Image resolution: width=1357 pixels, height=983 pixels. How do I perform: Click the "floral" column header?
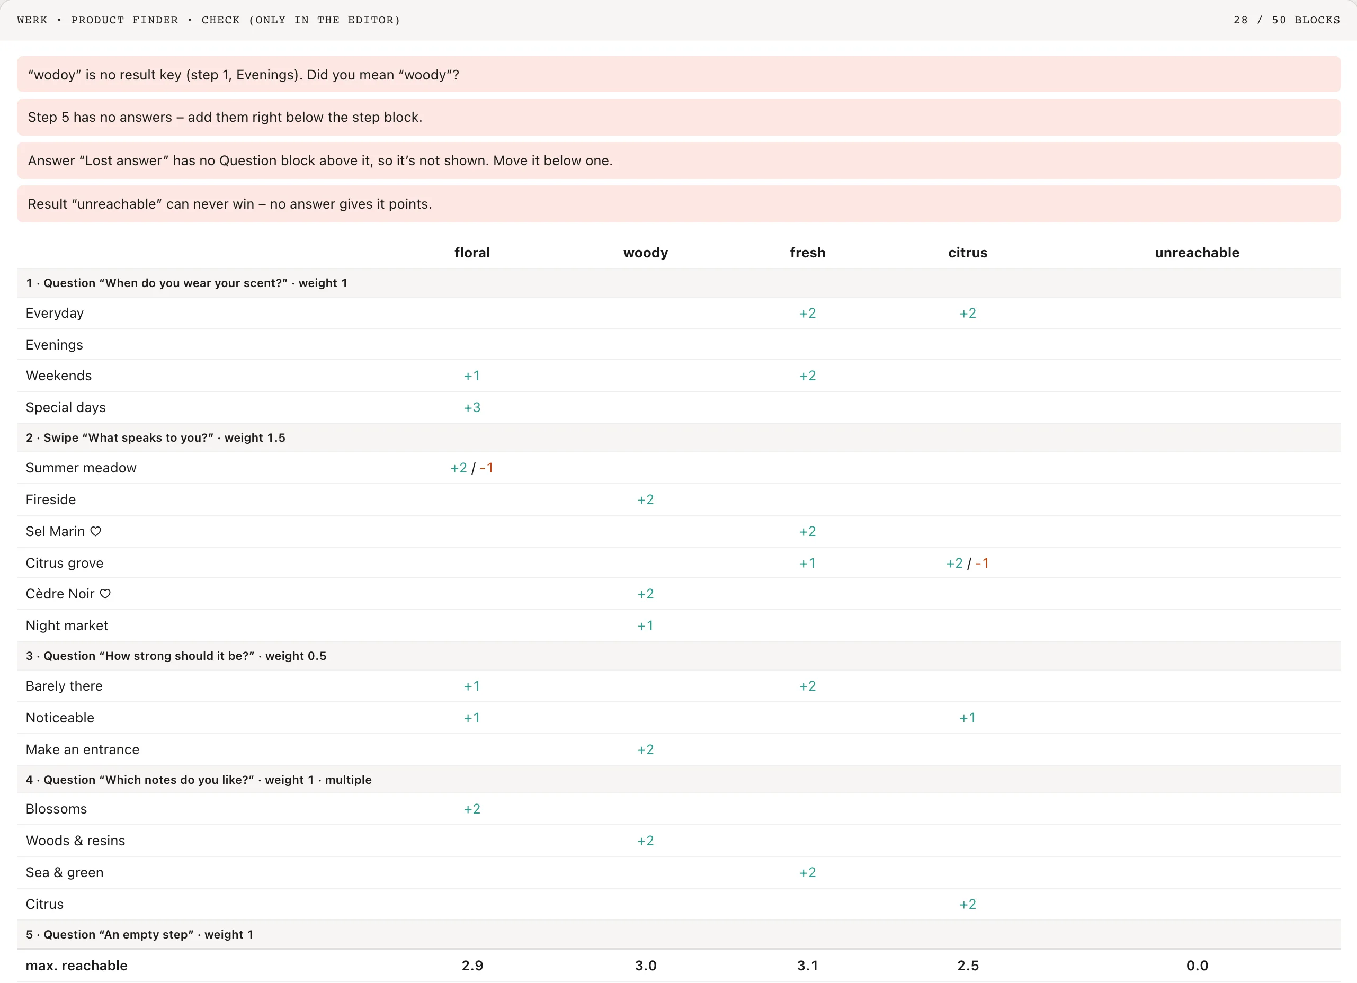[x=472, y=253]
